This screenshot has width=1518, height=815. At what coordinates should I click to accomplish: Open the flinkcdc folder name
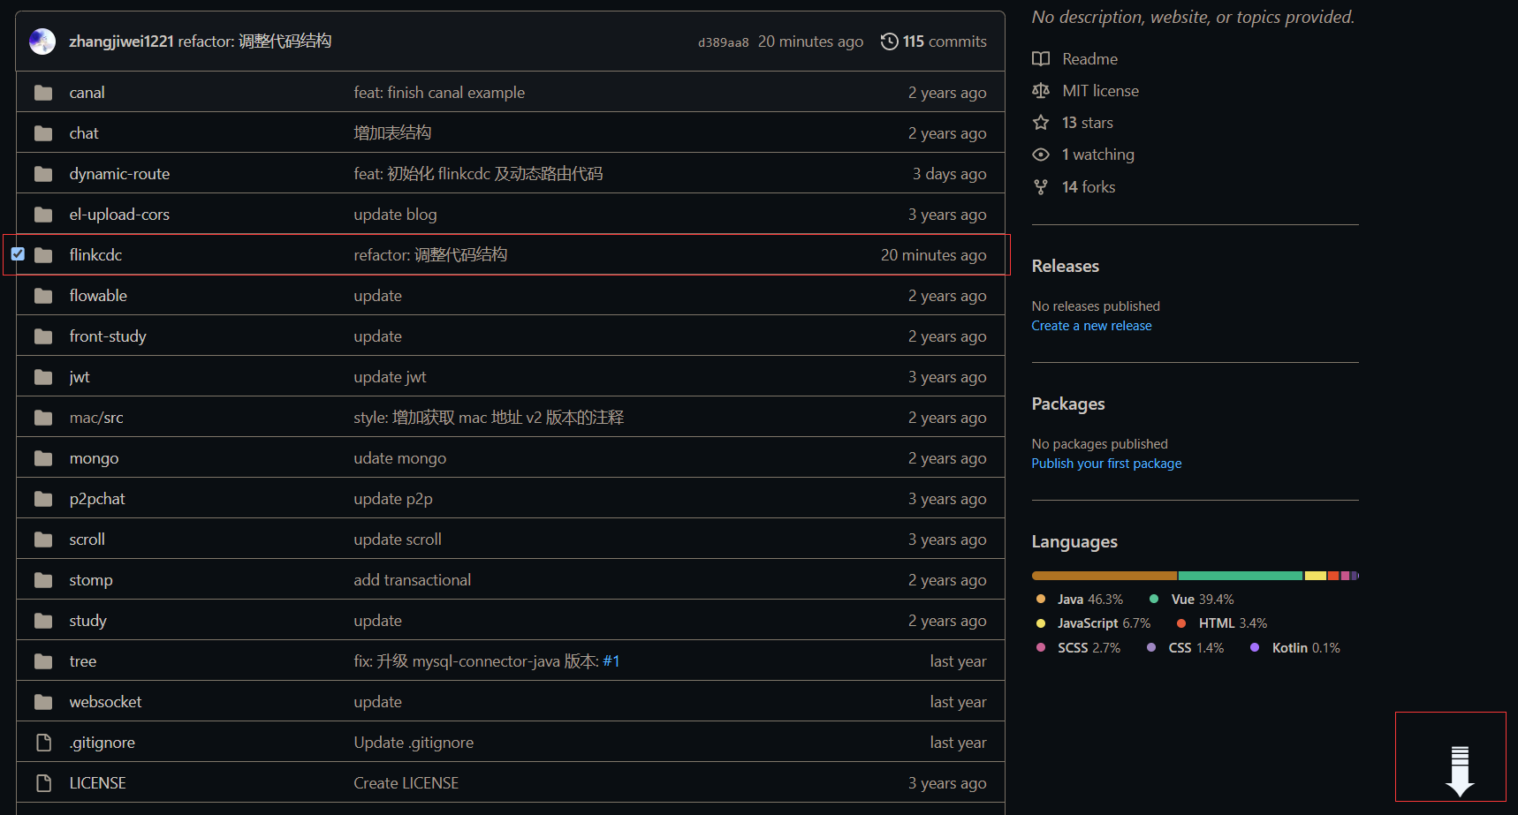click(x=95, y=255)
